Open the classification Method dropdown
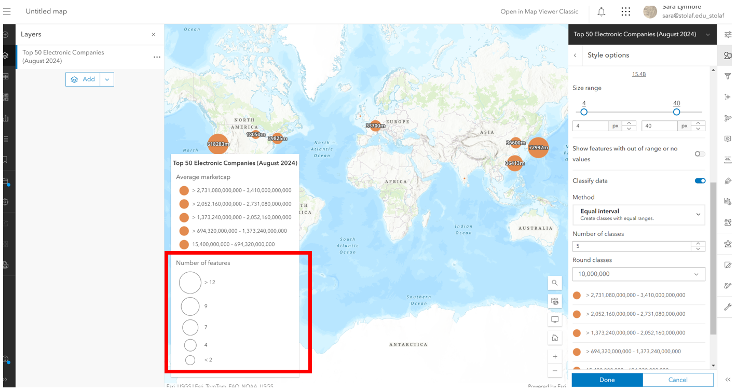 pos(638,215)
